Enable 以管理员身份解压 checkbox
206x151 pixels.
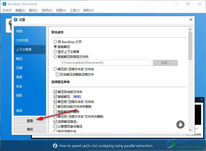(x=55, y=126)
